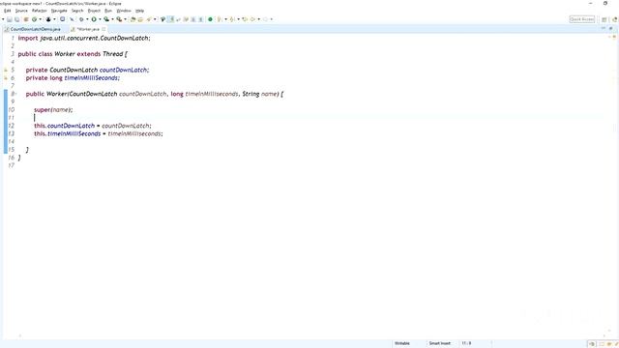Click Last Edit Location icon
Screen dimensions: 619x348
pos(245,19)
